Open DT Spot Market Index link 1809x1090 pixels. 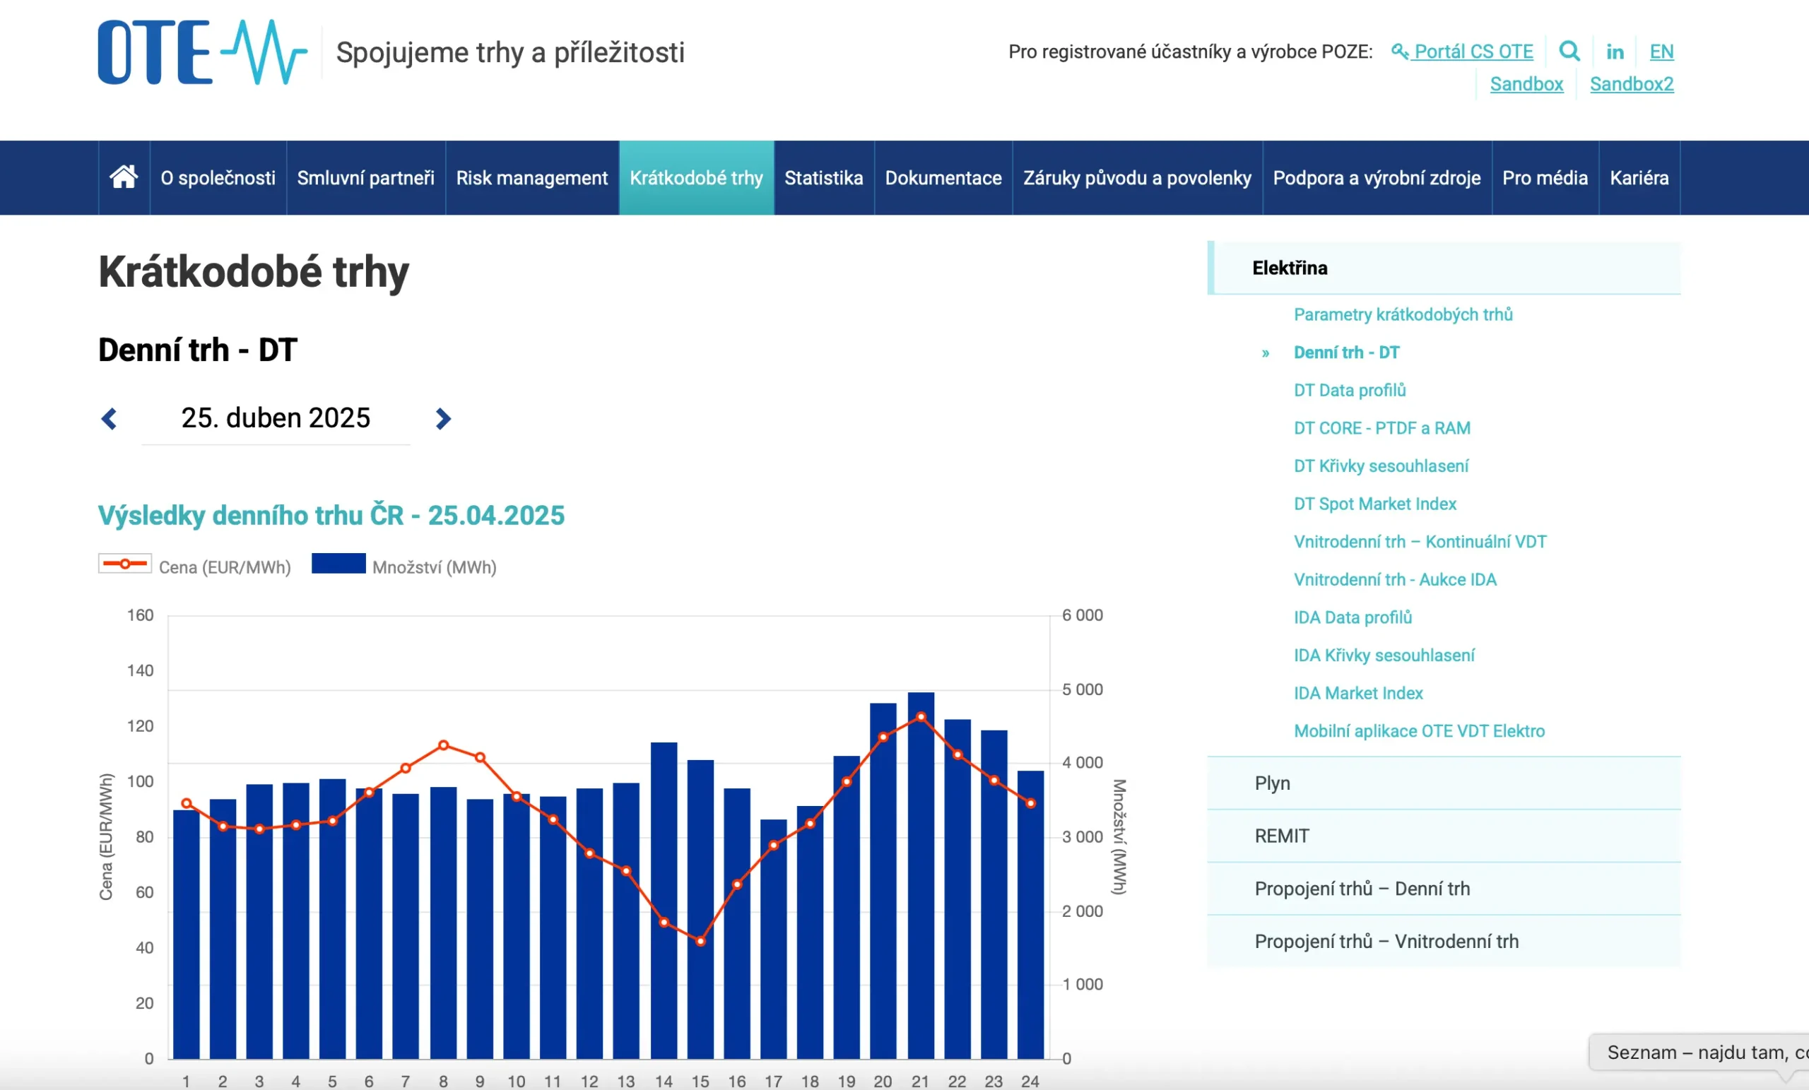point(1374,504)
